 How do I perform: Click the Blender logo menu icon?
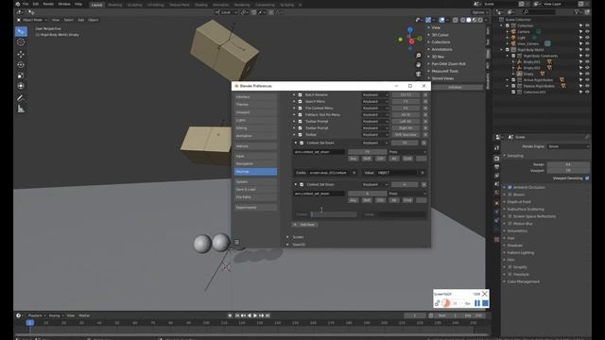click(x=18, y=4)
